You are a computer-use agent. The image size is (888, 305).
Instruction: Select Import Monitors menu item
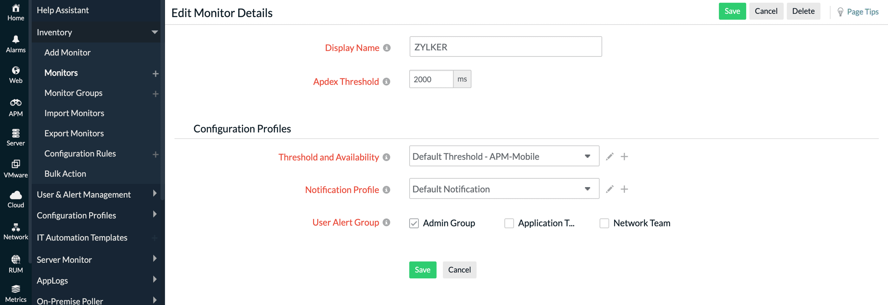click(74, 113)
